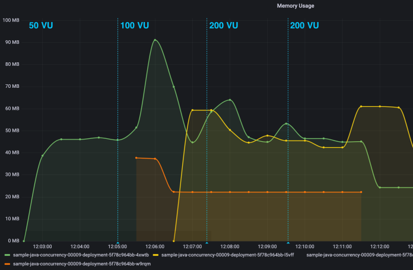Click the partially visible third legend entry
413x270 pixels.
(359, 255)
